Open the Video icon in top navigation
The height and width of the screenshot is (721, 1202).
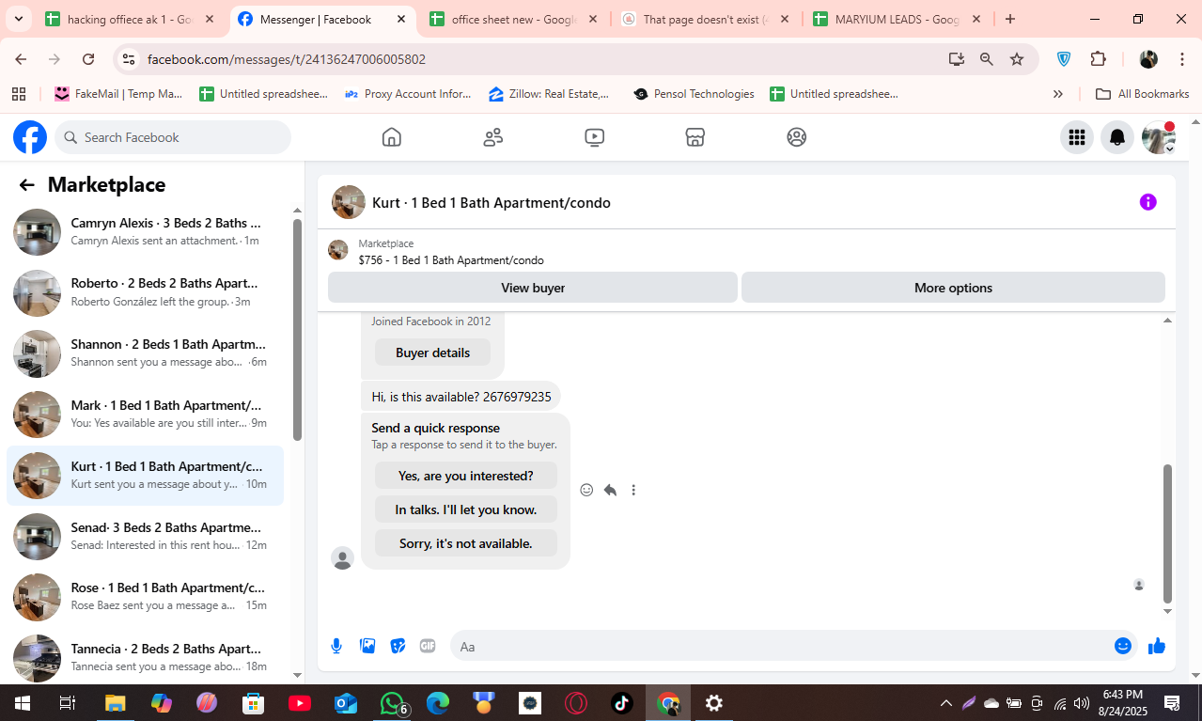594,137
